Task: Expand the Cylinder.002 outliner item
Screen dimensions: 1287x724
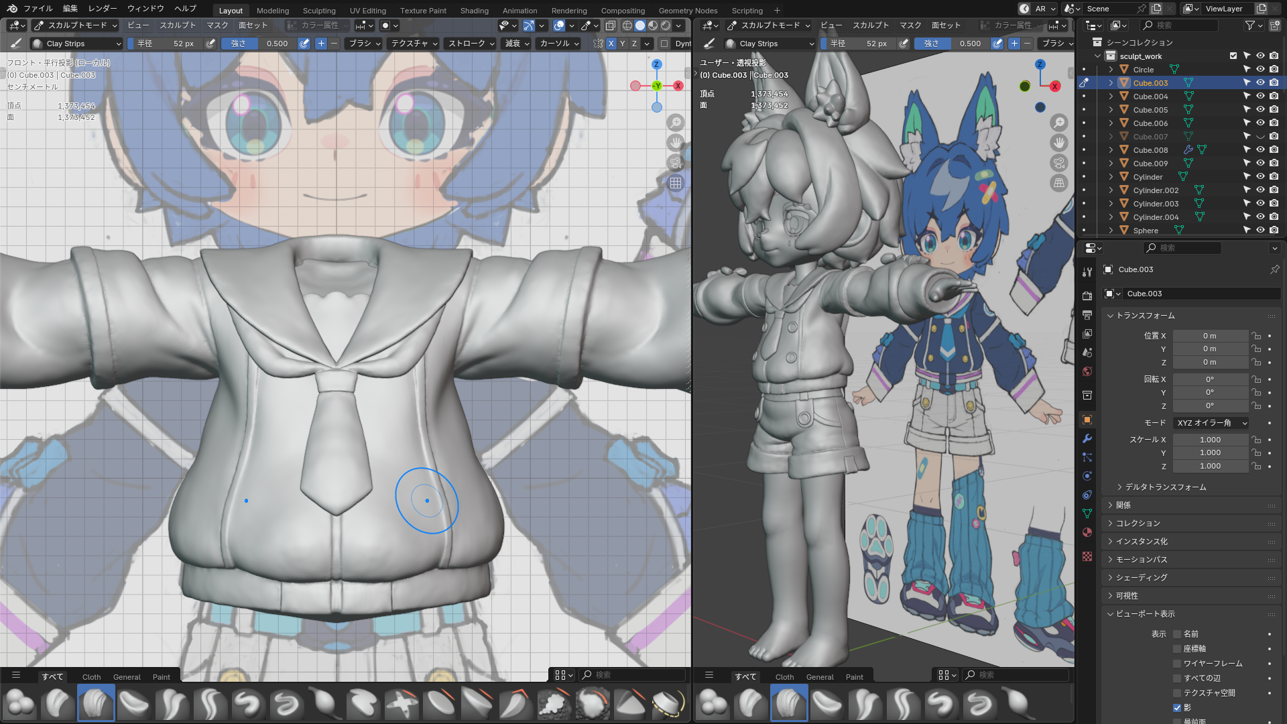Action: 1111,190
